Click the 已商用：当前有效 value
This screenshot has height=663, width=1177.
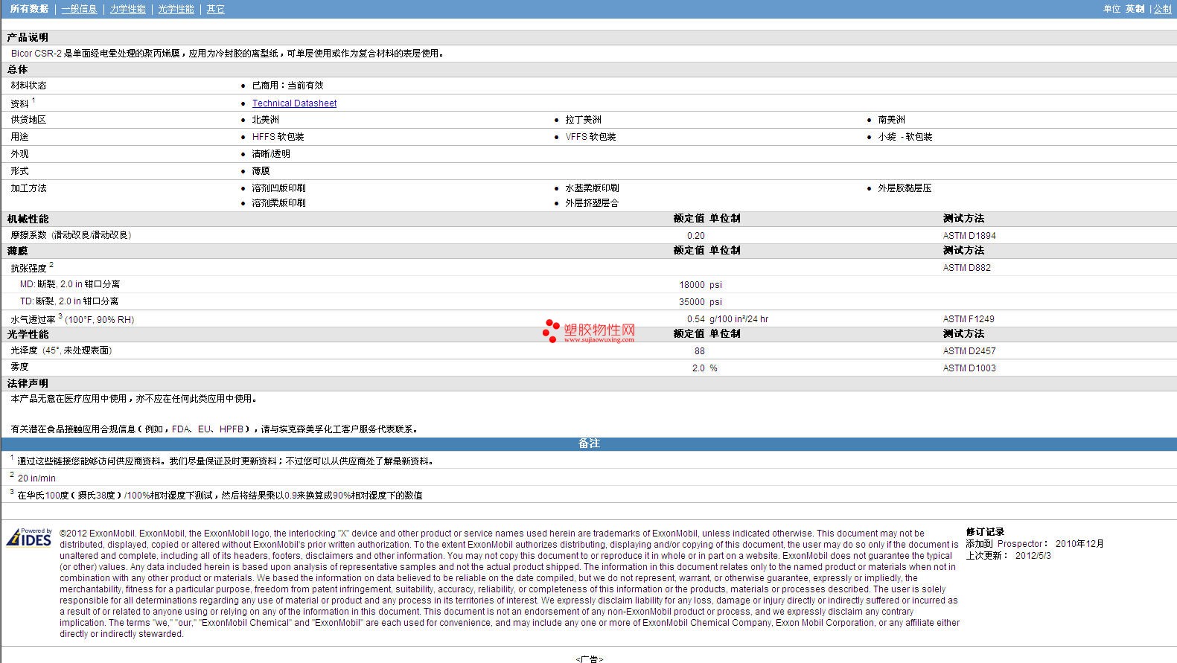tap(287, 86)
